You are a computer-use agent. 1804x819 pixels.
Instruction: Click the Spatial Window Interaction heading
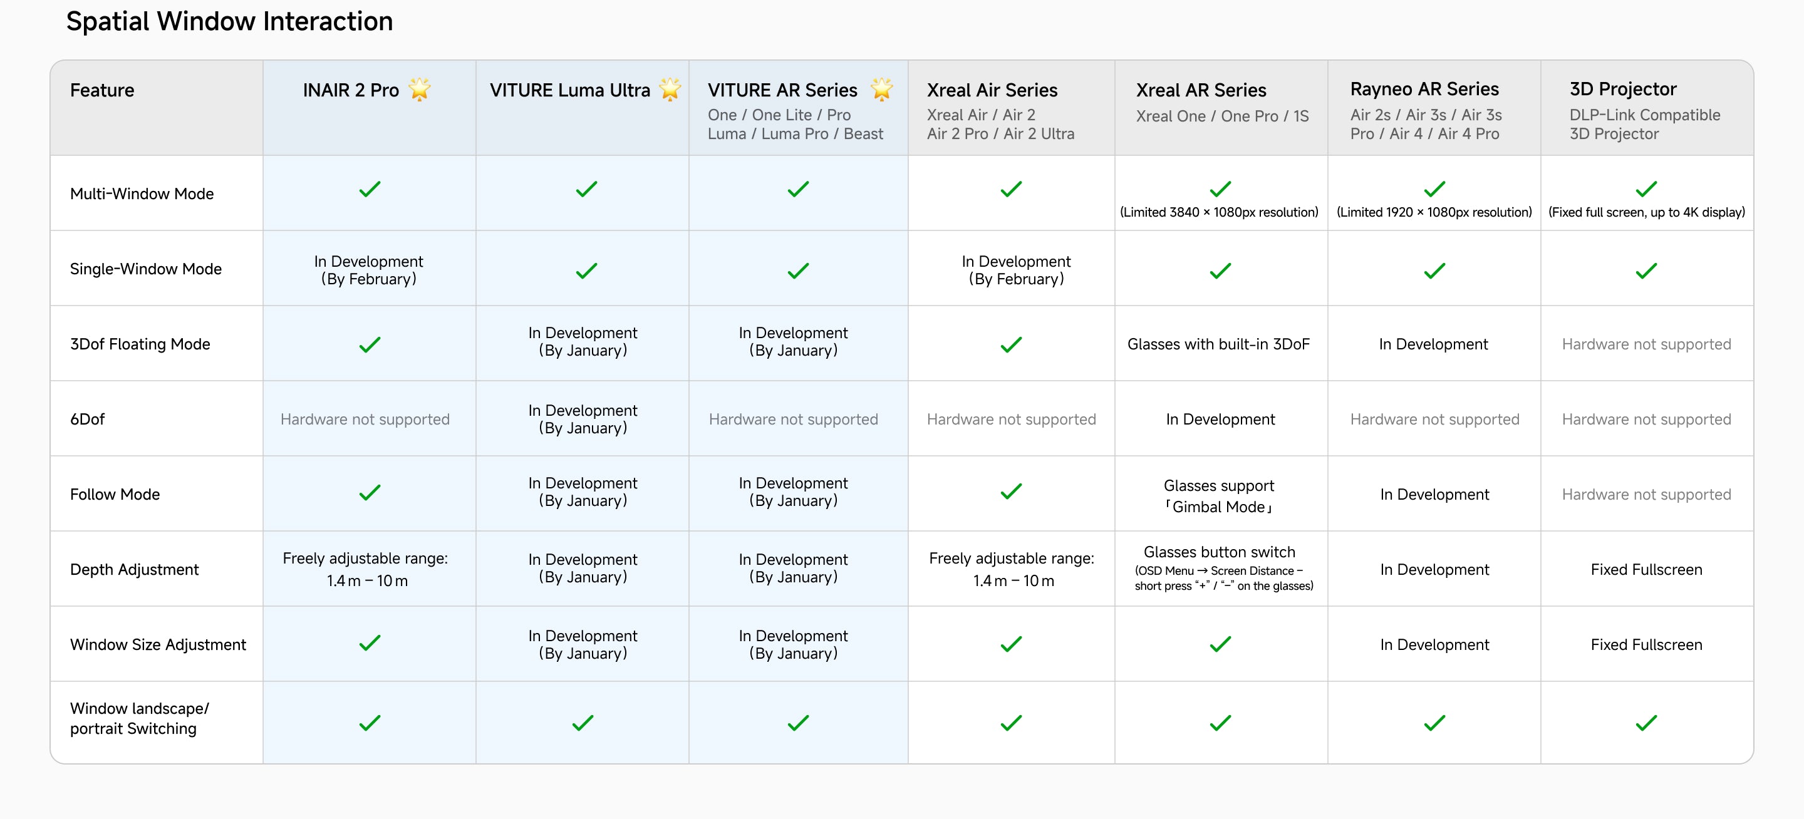230,22
